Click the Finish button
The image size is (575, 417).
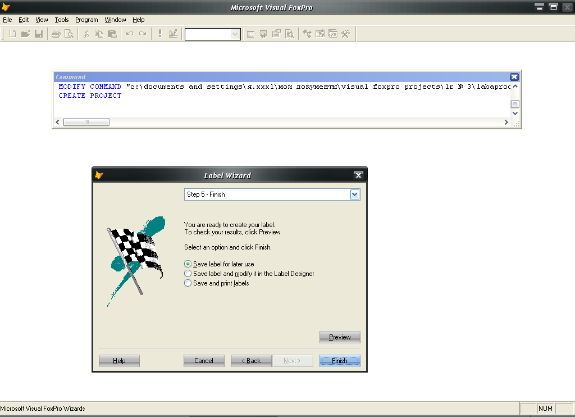tap(340, 361)
